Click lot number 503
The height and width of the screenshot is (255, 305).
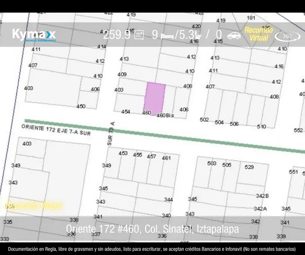pos(212,163)
